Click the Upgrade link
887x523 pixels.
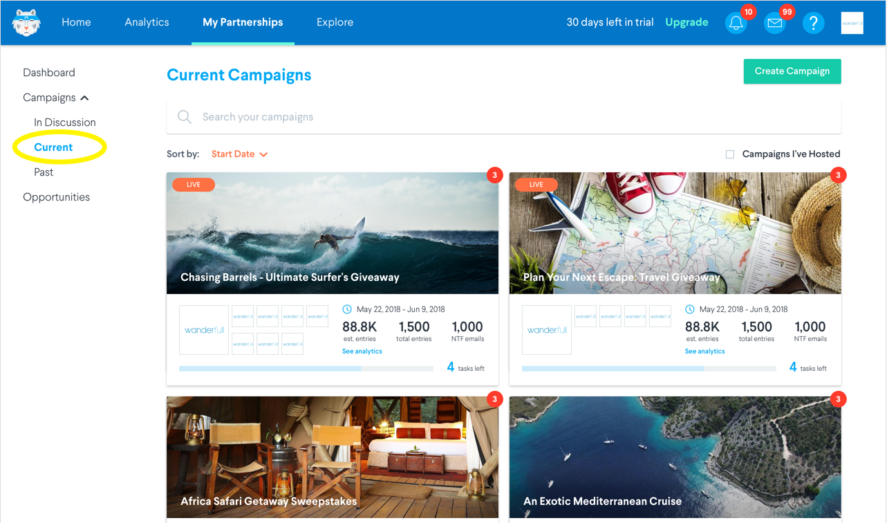tap(687, 22)
